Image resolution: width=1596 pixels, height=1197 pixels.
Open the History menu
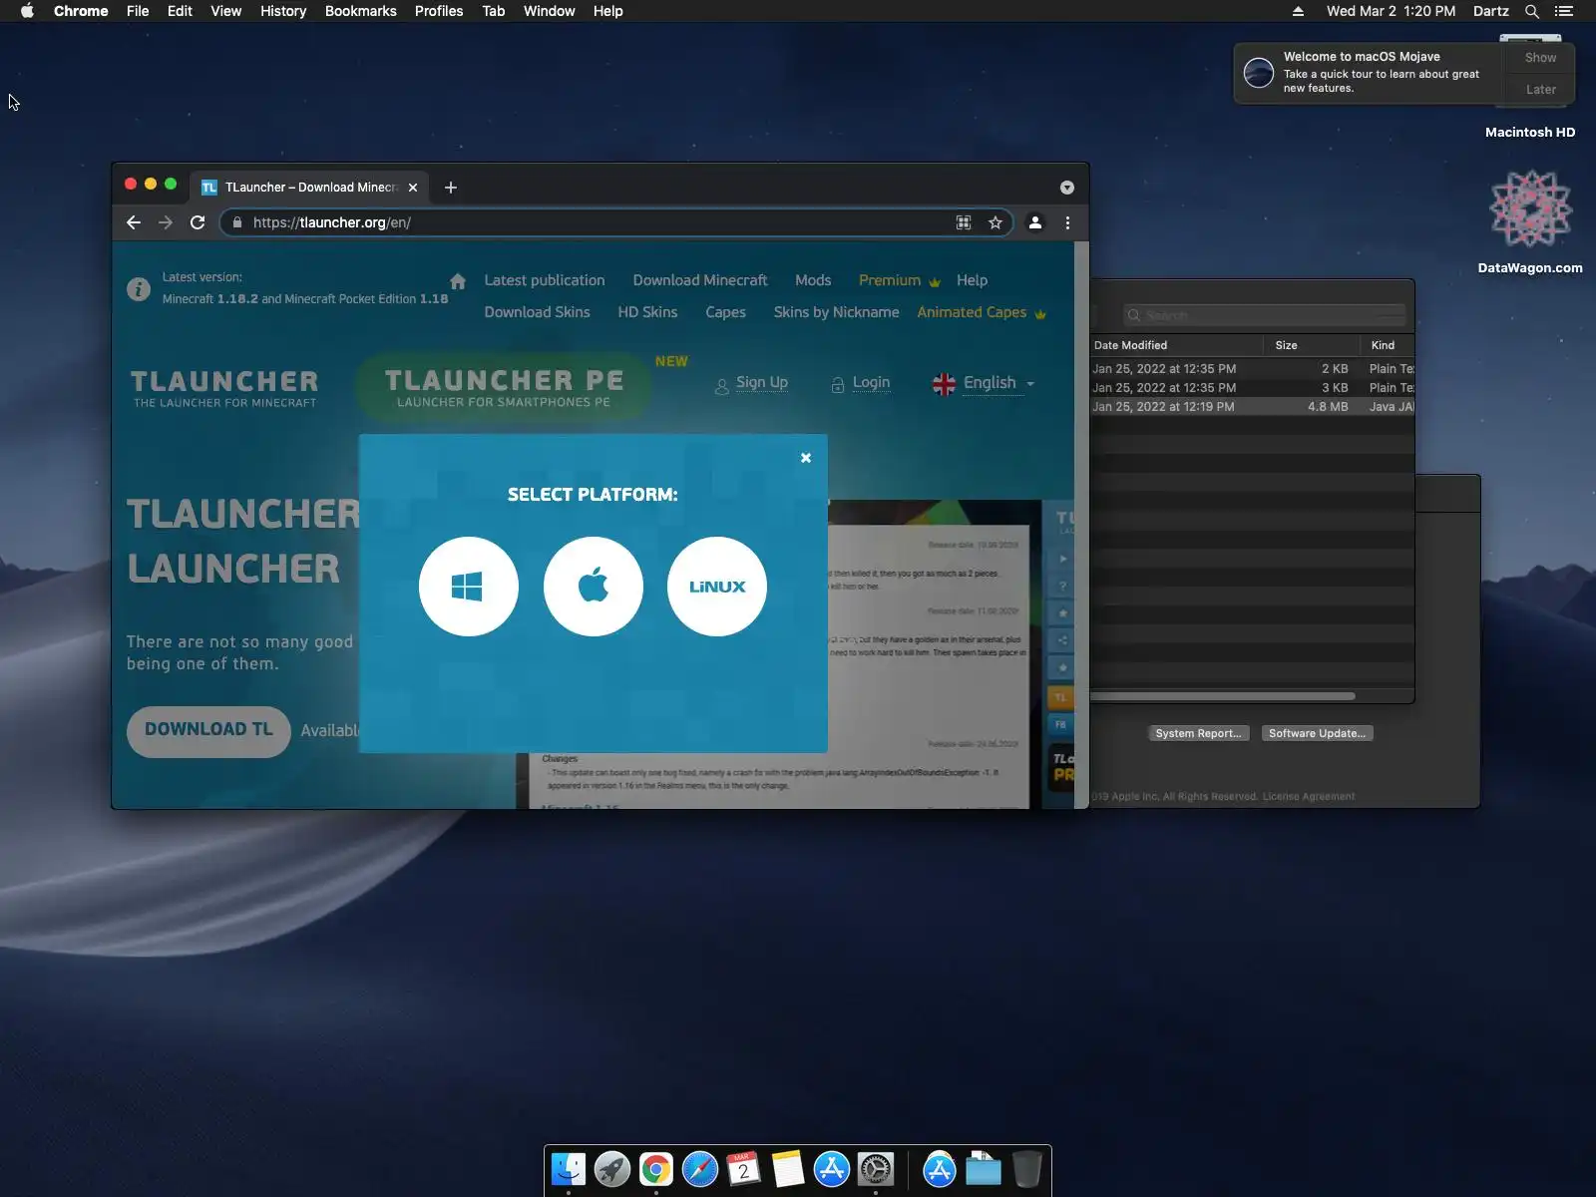(283, 11)
